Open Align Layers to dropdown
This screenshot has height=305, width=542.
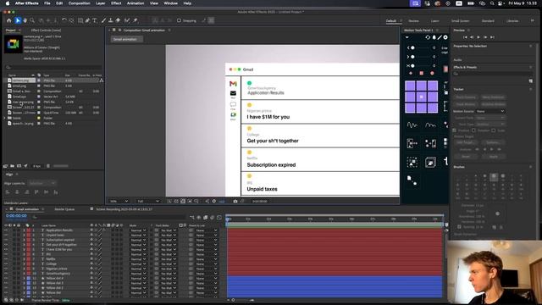coord(41,183)
